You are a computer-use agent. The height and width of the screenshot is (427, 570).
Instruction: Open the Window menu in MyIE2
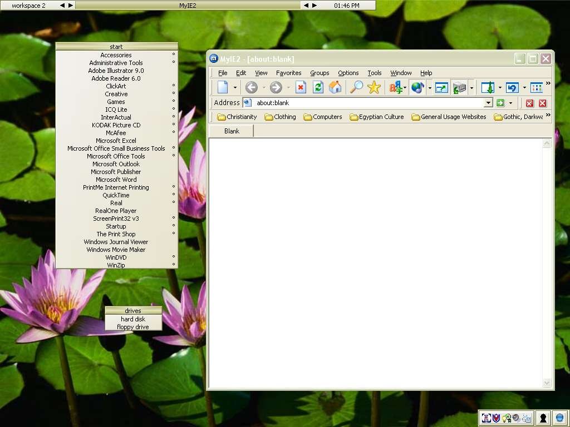(x=401, y=73)
